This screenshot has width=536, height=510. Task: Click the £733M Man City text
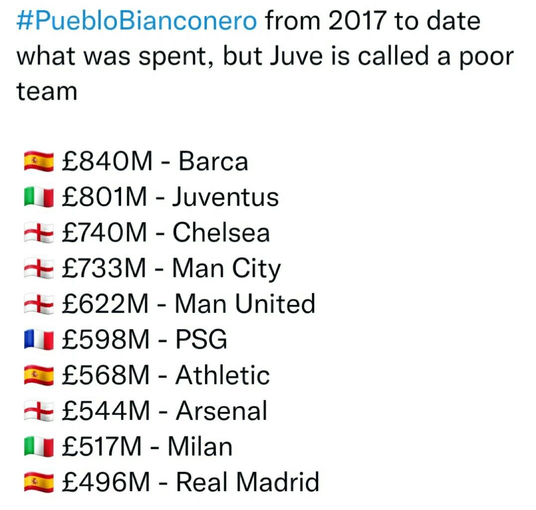(x=171, y=268)
